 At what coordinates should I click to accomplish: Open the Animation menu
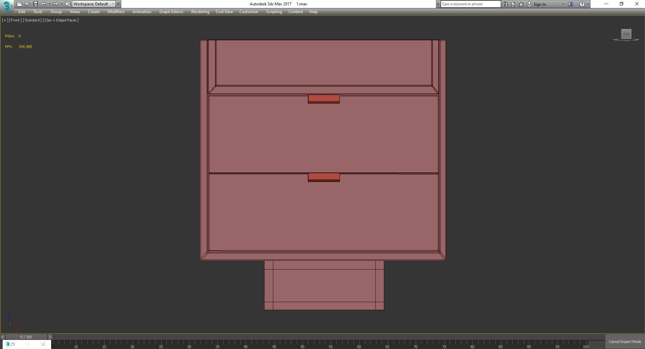pyautogui.click(x=142, y=12)
